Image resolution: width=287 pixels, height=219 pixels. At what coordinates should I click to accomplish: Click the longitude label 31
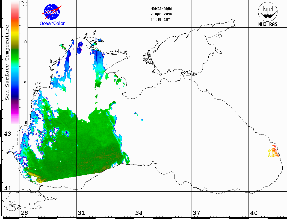pyautogui.click(x=81, y=213)
